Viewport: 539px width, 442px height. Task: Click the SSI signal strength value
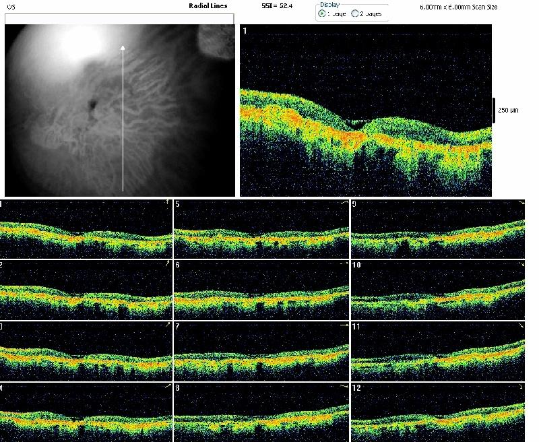click(x=278, y=6)
